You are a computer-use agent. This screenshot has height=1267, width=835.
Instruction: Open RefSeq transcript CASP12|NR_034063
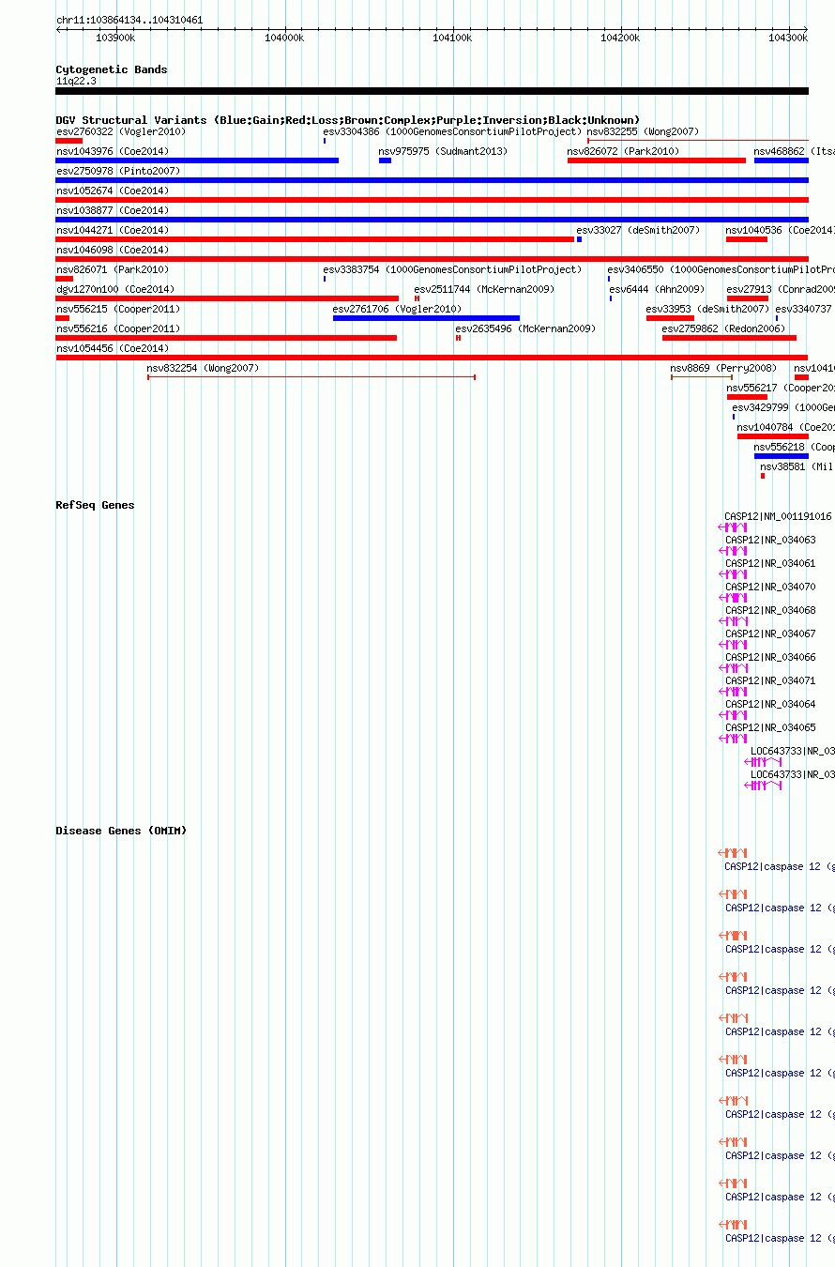pyautogui.click(x=770, y=540)
